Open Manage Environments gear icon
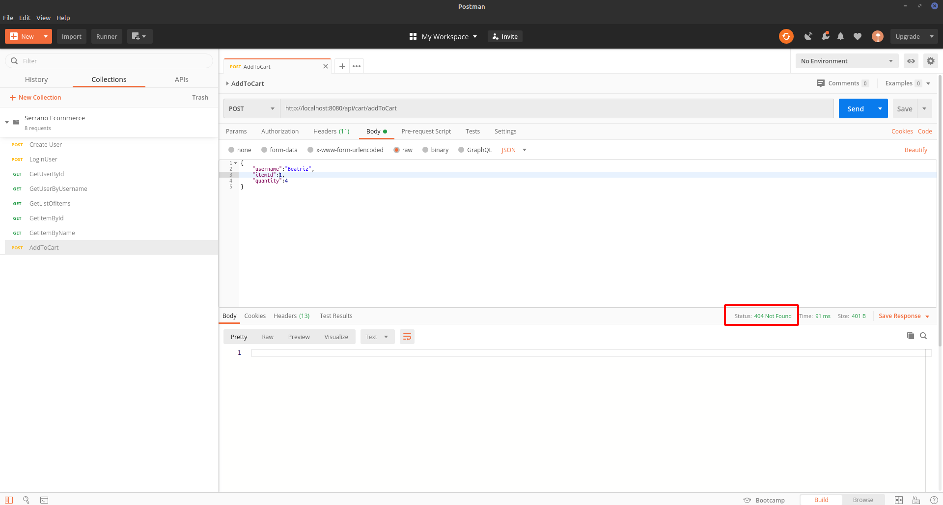This screenshot has width=943, height=505. [931, 61]
